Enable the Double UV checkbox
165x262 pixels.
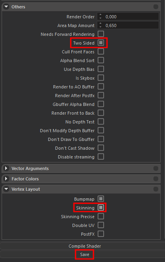tap(101, 225)
